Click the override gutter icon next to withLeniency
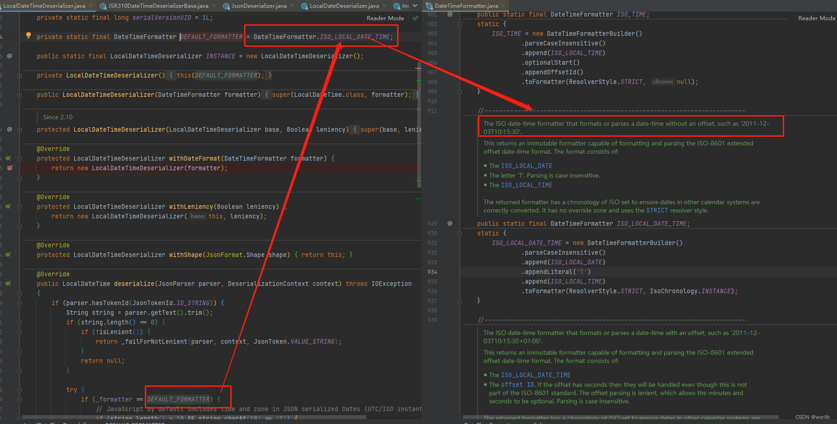The image size is (837, 424). tap(8, 206)
